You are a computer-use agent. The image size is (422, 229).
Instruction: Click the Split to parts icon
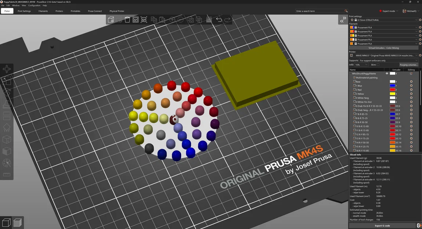[199, 19]
